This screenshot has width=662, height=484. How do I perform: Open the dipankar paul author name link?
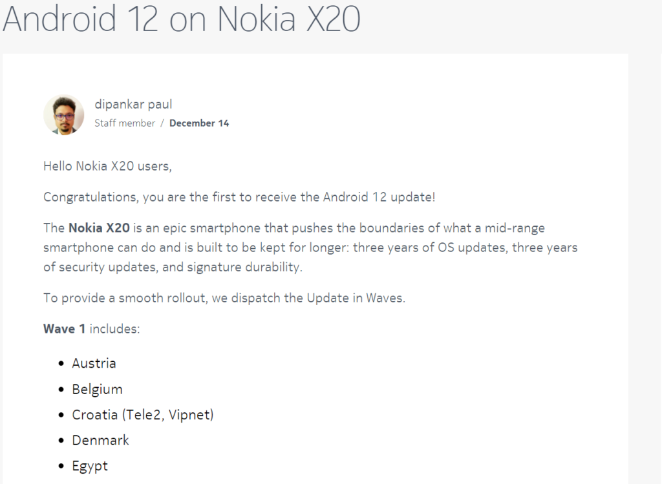(x=133, y=104)
